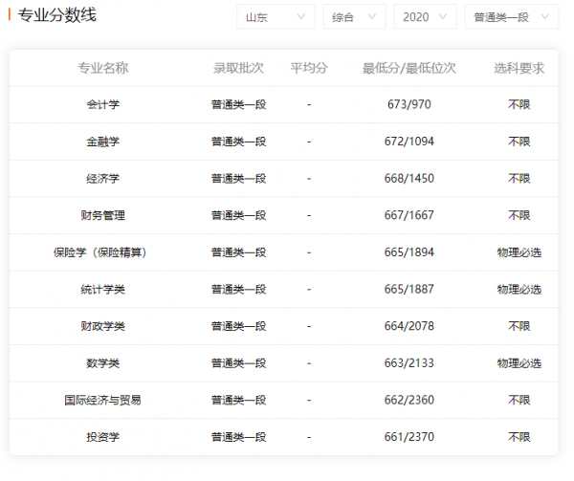Select the 财务管理 major name

[x=103, y=215]
